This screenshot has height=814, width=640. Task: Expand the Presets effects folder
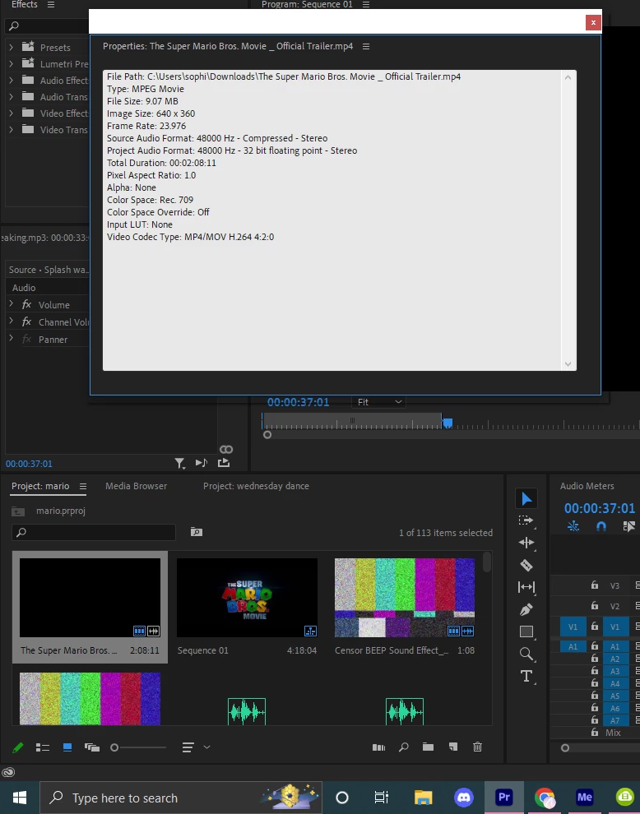coord(11,47)
